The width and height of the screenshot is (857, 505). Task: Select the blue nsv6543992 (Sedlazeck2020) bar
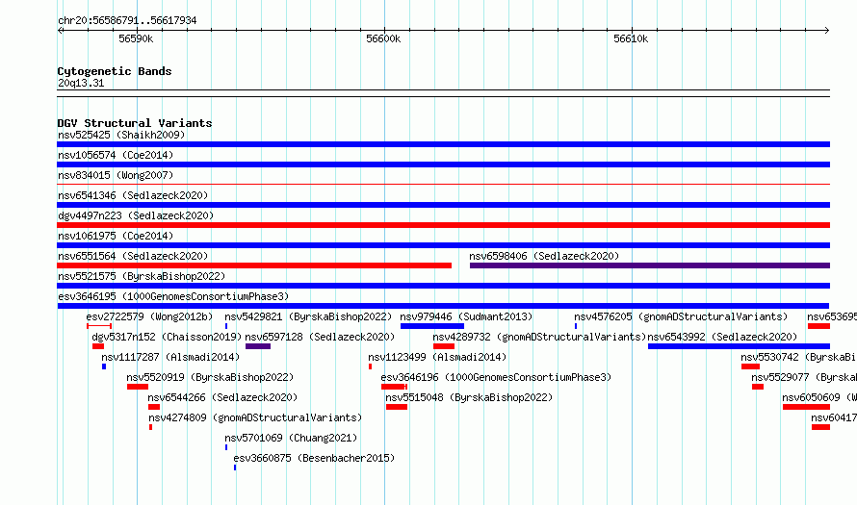pyautogui.click(x=739, y=346)
